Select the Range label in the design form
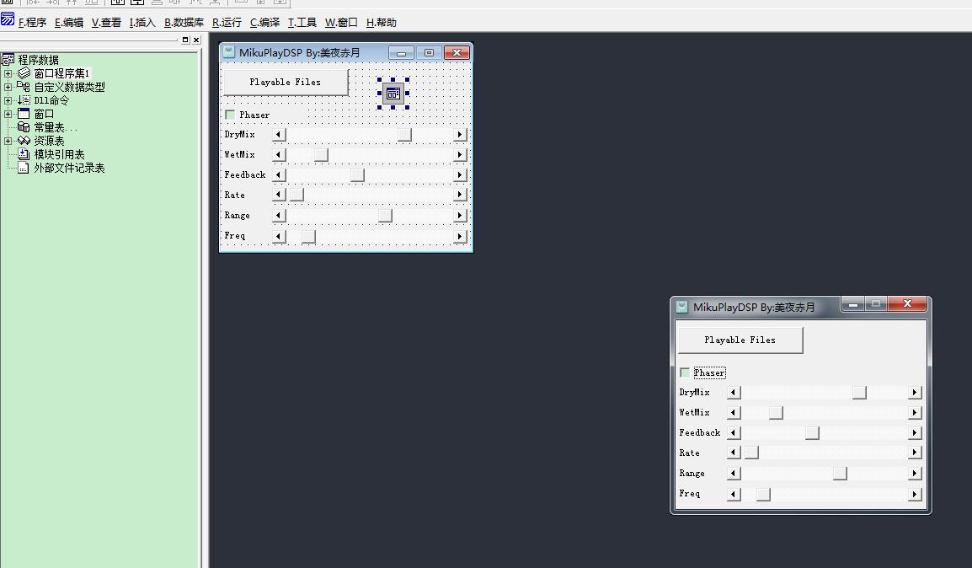Viewport: 972px width, 568px height. pos(237,215)
